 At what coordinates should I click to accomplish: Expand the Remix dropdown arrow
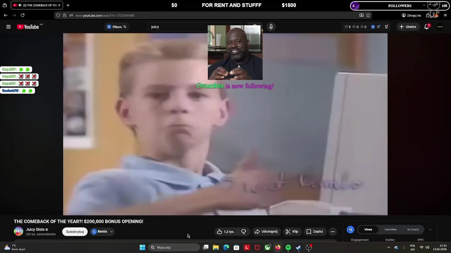[x=111, y=232]
